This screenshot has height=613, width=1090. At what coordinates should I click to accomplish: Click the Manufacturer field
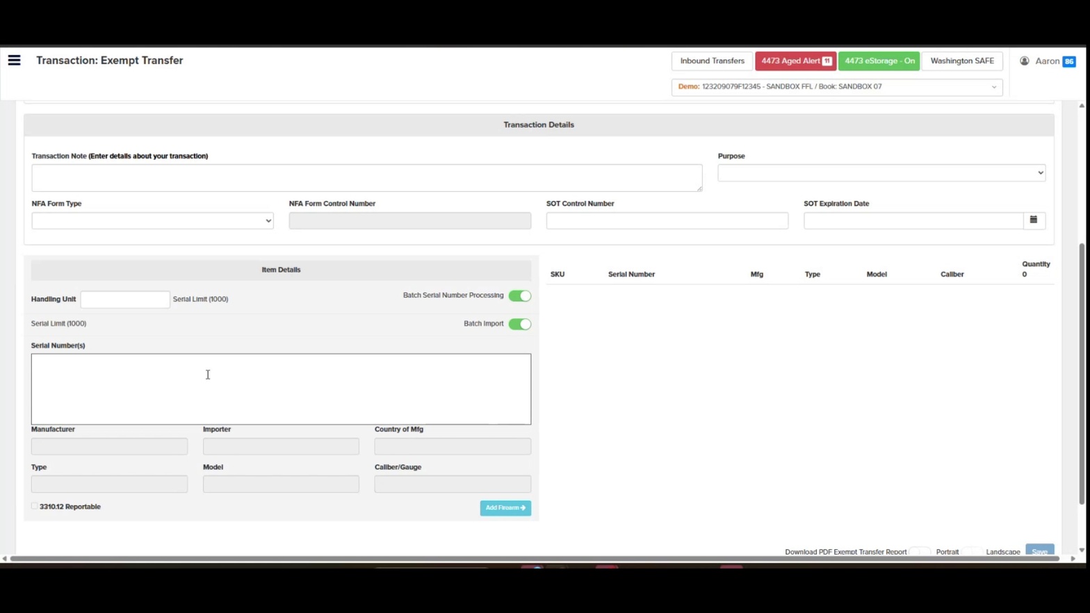(109, 446)
